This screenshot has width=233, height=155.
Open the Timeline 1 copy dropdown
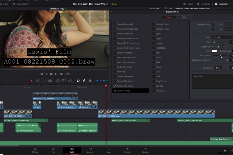pyautogui.click(x=58, y=9)
